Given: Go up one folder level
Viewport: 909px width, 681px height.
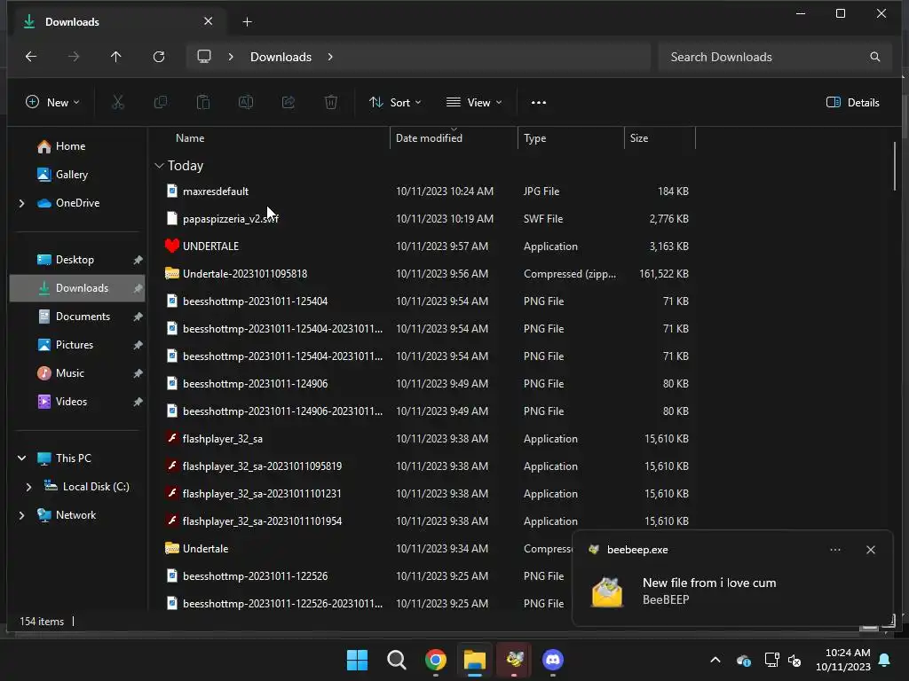Looking at the screenshot, I should point(116,57).
